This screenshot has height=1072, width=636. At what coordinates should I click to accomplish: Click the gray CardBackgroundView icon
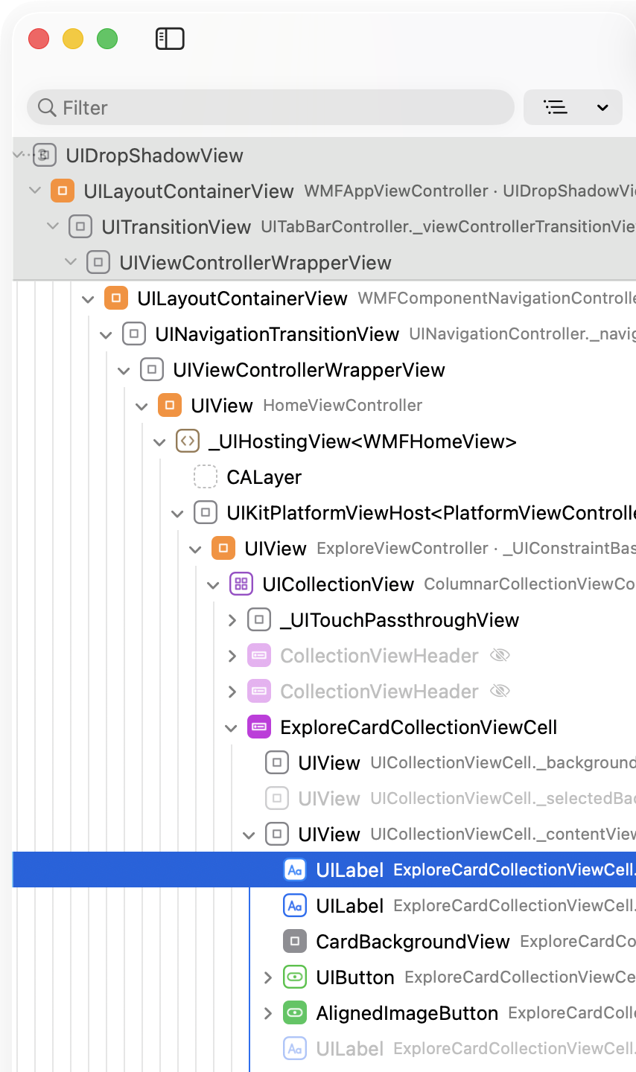[x=295, y=941]
